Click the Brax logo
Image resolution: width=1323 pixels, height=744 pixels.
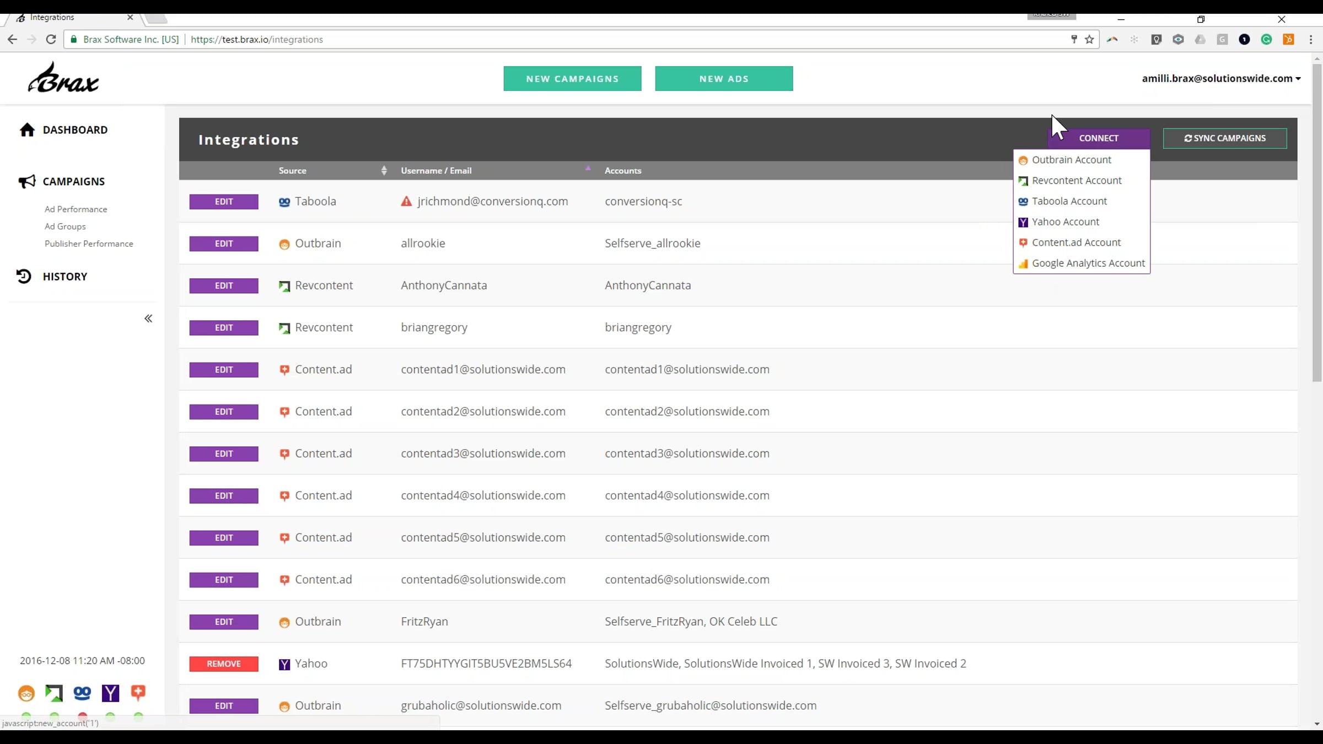63,77
